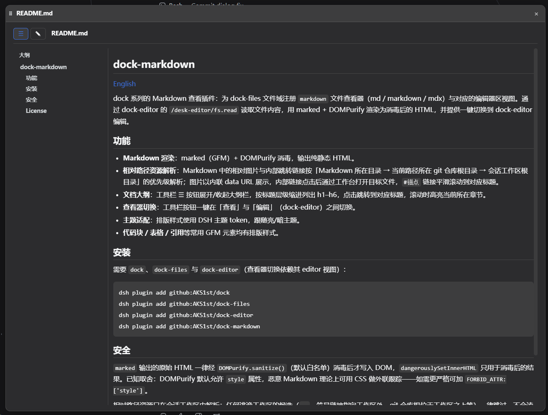Viewport: 548px width, 415px height.
Task: Click the inline code dangerouslySetInnerHTML
Action: [x=438, y=368]
